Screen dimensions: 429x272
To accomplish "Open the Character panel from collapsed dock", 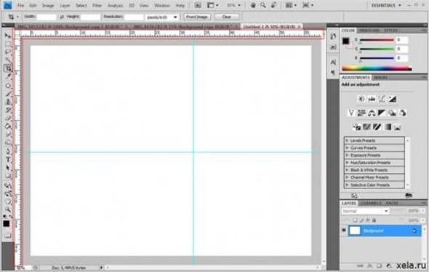I will 333,62.
